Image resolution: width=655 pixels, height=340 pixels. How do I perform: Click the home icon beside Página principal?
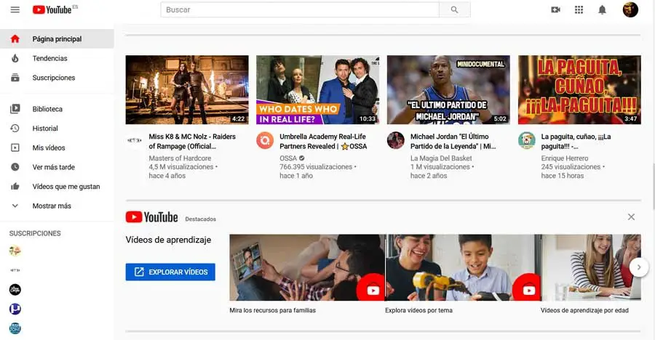pos(15,39)
